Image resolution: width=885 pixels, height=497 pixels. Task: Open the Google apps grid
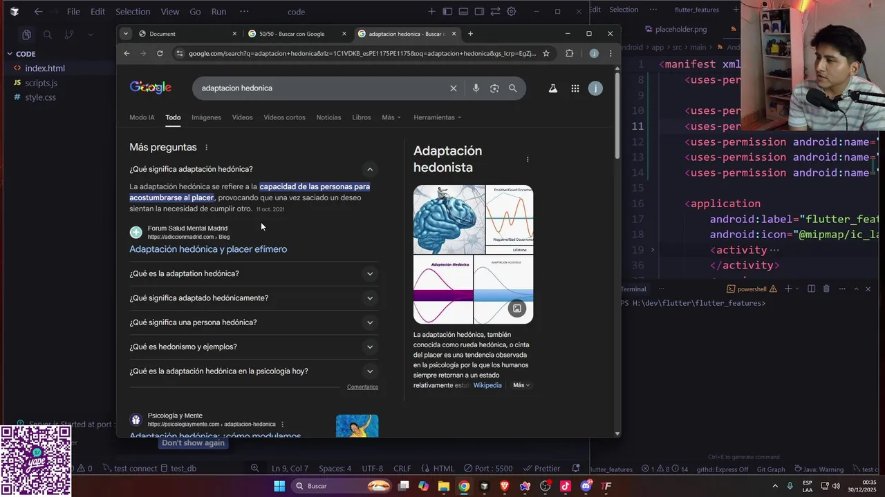575,88
